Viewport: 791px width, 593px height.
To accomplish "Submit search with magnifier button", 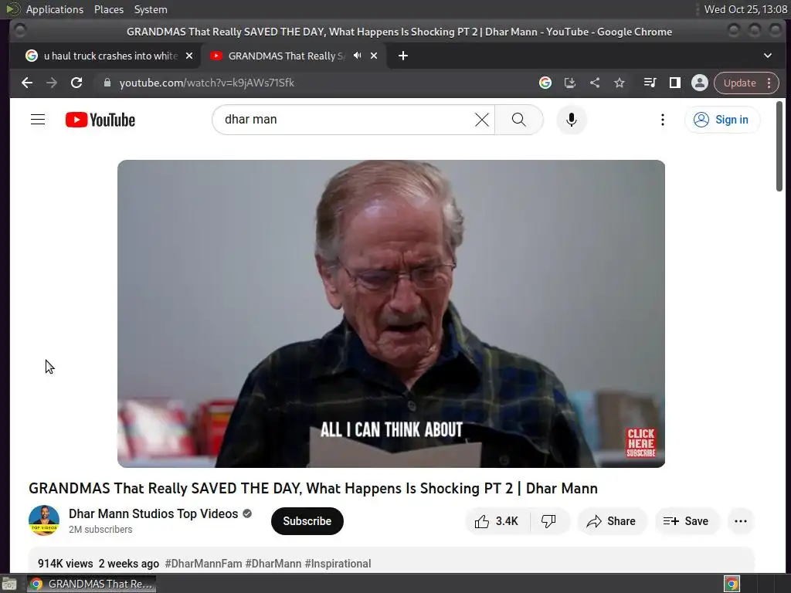I will click(x=518, y=120).
